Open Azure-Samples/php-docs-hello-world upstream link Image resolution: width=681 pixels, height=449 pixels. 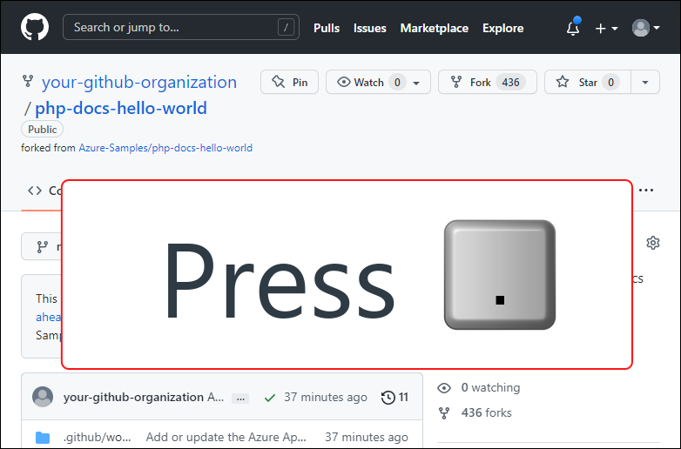coord(165,148)
